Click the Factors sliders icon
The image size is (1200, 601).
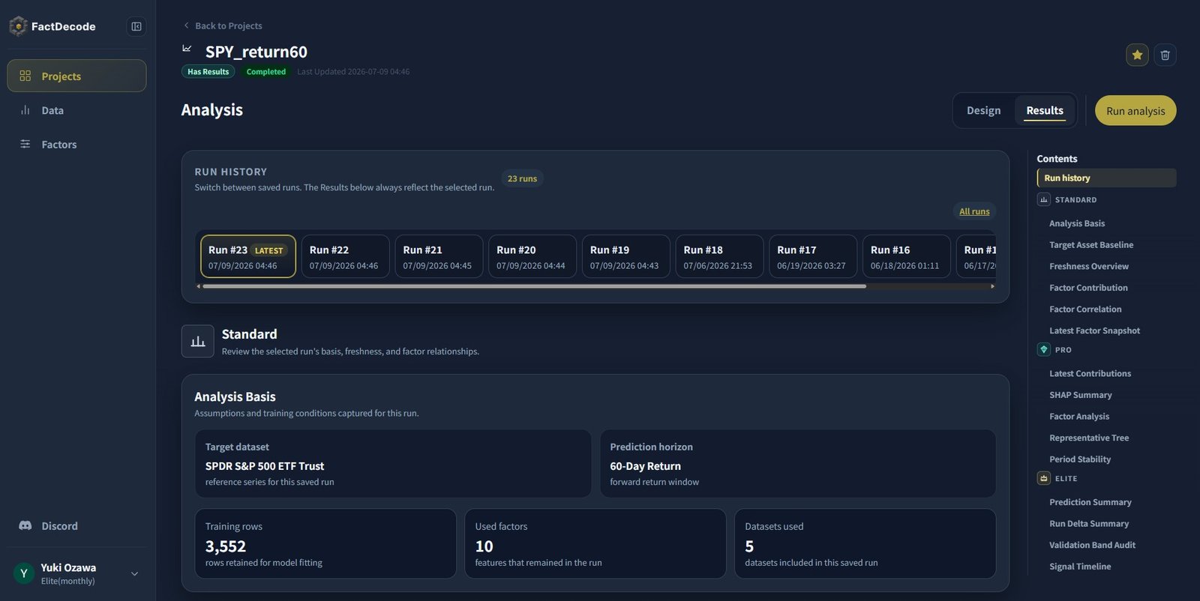(25, 144)
